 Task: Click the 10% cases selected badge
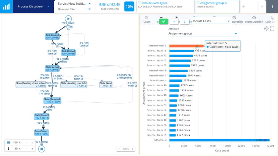129,6
